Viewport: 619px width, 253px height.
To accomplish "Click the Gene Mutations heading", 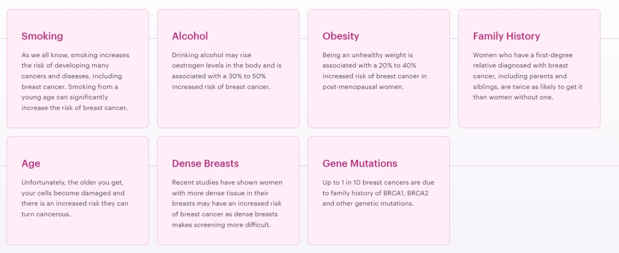I will pos(359,164).
